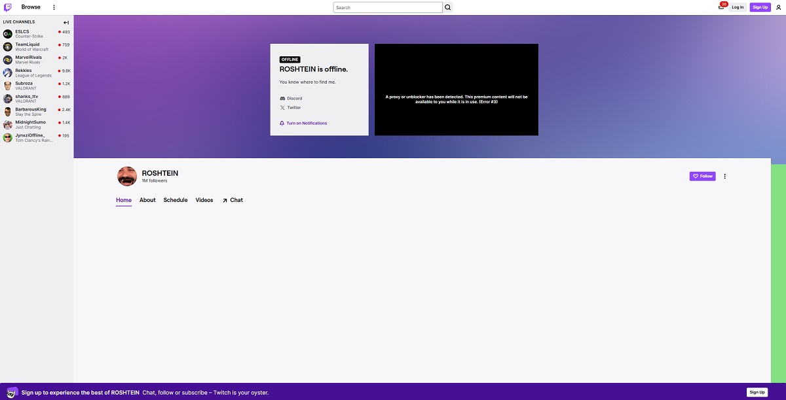786x400 pixels.
Task: Open JynxziOffline_ channel avatar
Action: tap(8, 137)
